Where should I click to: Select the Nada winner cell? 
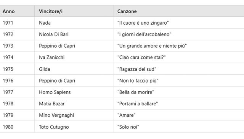(45, 23)
